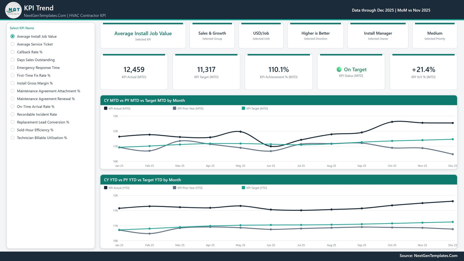Click the KPI Target (YTD) legend swatch

(243, 188)
